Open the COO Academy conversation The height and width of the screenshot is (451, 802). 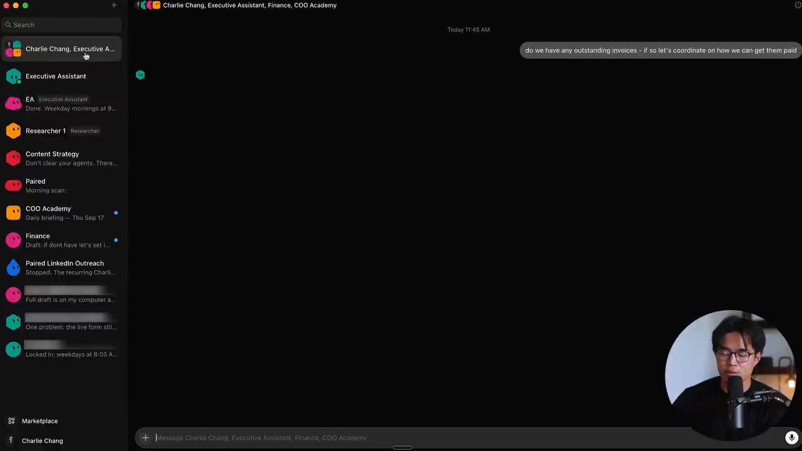[x=61, y=213]
